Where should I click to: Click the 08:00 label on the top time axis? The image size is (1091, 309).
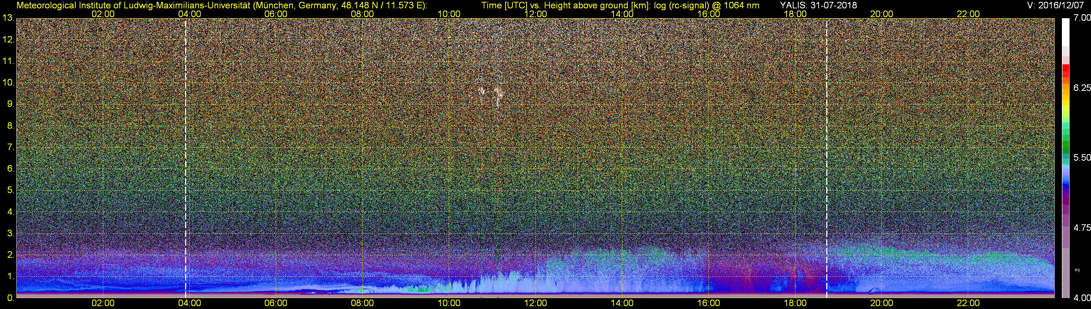point(363,14)
